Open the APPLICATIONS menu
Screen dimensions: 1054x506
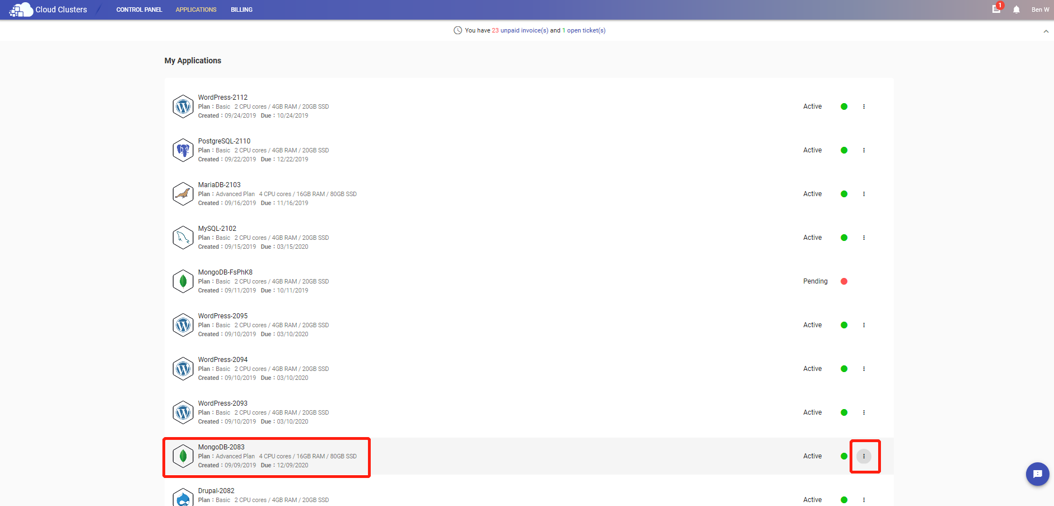pos(196,10)
